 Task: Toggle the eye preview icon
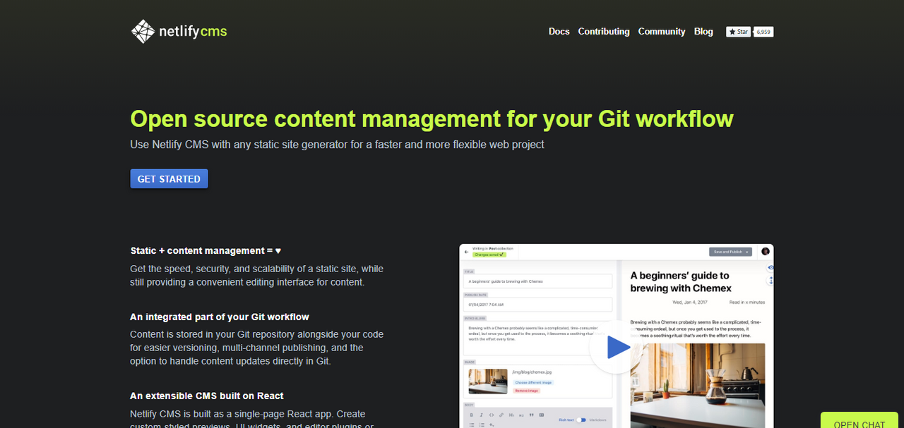pos(771,268)
